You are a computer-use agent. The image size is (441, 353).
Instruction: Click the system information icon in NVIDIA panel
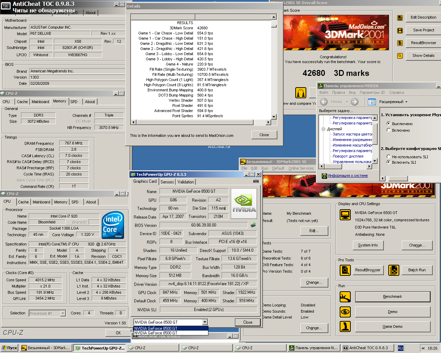click(x=324, y=176)
